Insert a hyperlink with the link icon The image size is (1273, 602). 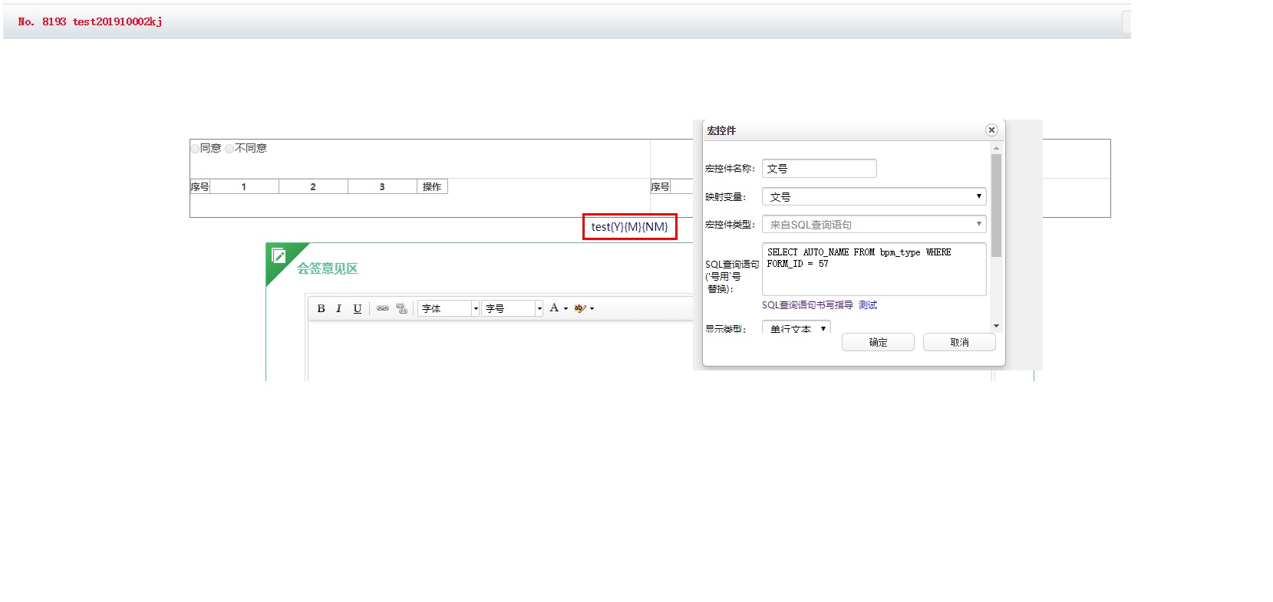point(382,308)
